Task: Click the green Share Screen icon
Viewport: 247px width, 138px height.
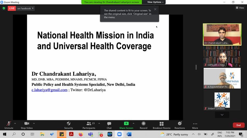Action: (126, 124)
